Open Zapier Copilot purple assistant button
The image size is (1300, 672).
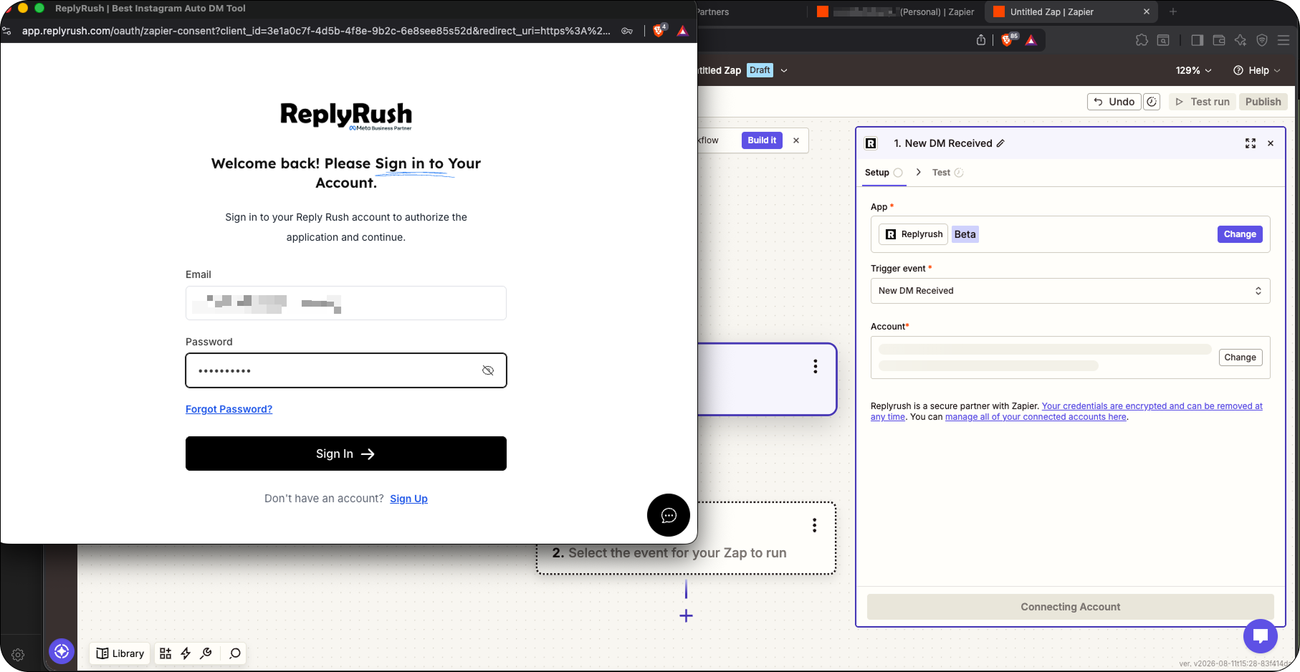(62, 651)
